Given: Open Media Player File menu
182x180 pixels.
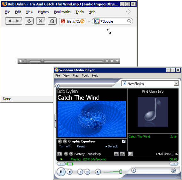Looking at the screenshot, I should 58,76.
